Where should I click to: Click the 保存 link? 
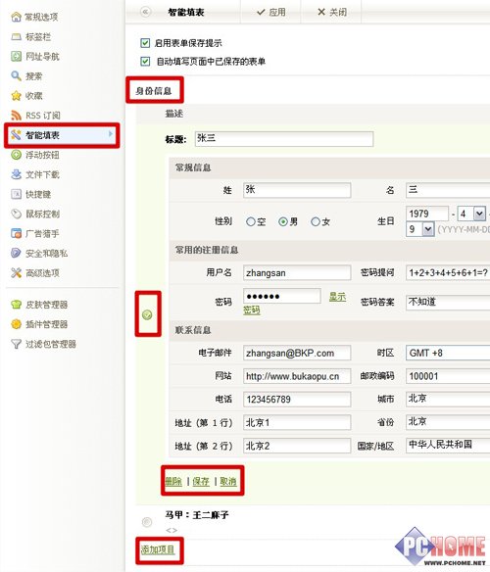click(x=201, y=481)
